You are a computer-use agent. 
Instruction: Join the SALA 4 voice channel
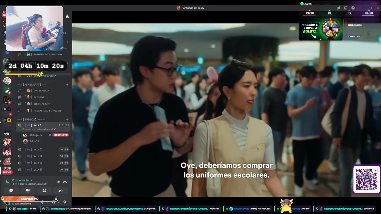[43, 163]
